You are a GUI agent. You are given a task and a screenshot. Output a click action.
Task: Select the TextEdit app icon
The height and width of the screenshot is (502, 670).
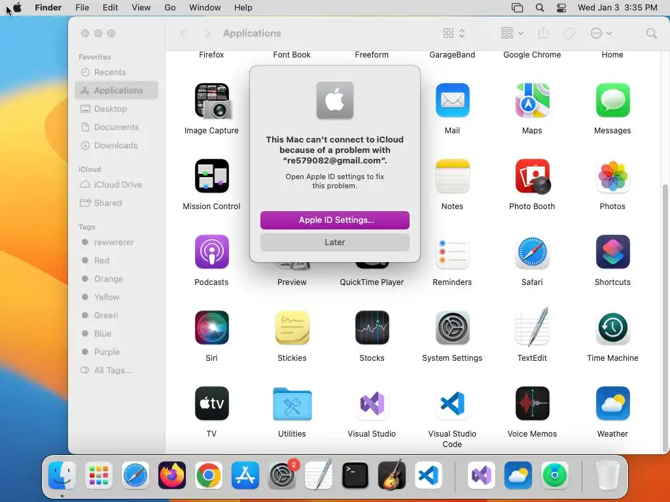click(532, 327)
